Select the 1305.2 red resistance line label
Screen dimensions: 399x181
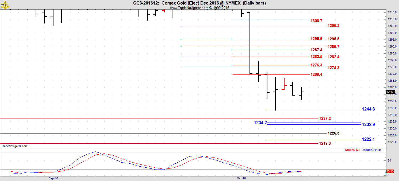pos(333,26)
